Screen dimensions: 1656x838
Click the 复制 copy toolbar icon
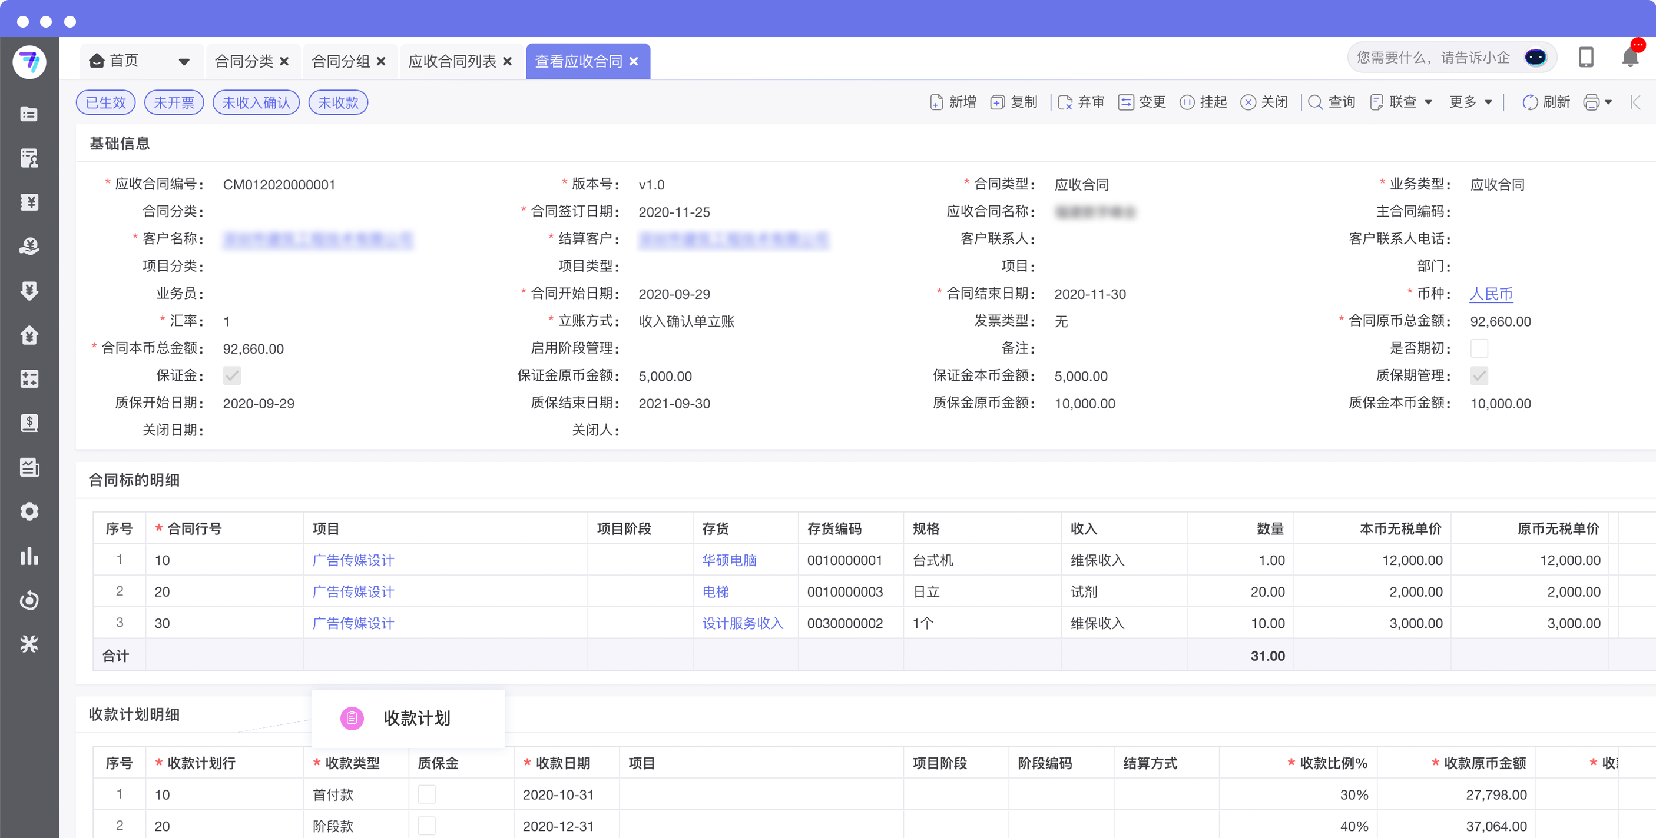pos(997,102)
